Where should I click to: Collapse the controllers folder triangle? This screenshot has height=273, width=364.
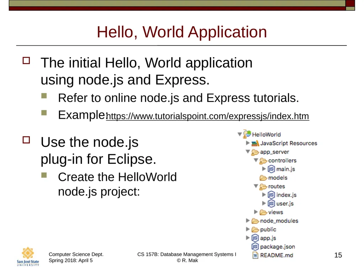(x=256, y=160)
